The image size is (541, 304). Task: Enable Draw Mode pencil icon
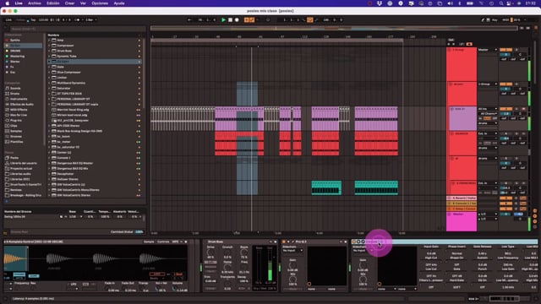[483, 20]
